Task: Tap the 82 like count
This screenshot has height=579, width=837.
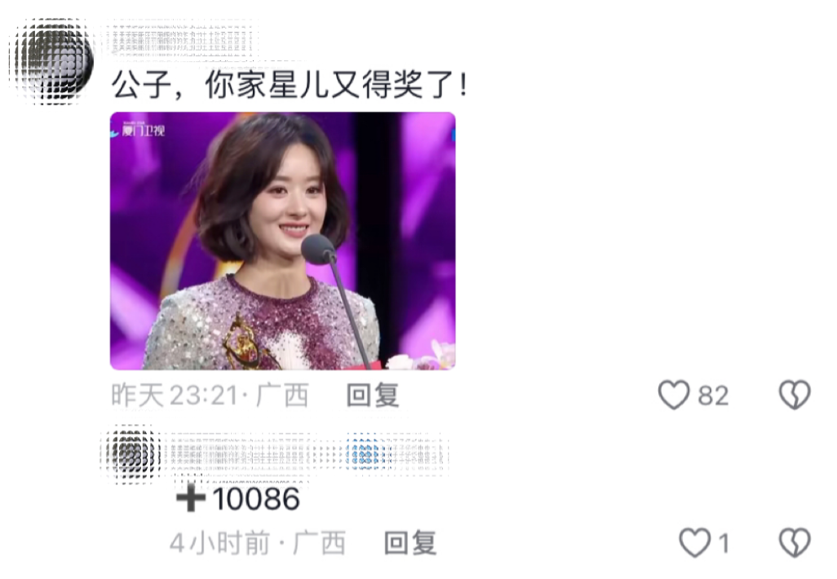Action: (713, 396)
